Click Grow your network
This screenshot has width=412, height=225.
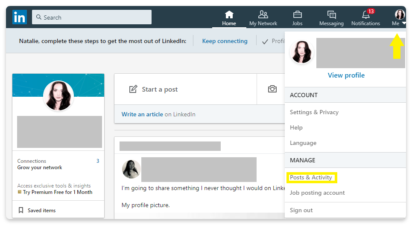(x=40, y=167)
